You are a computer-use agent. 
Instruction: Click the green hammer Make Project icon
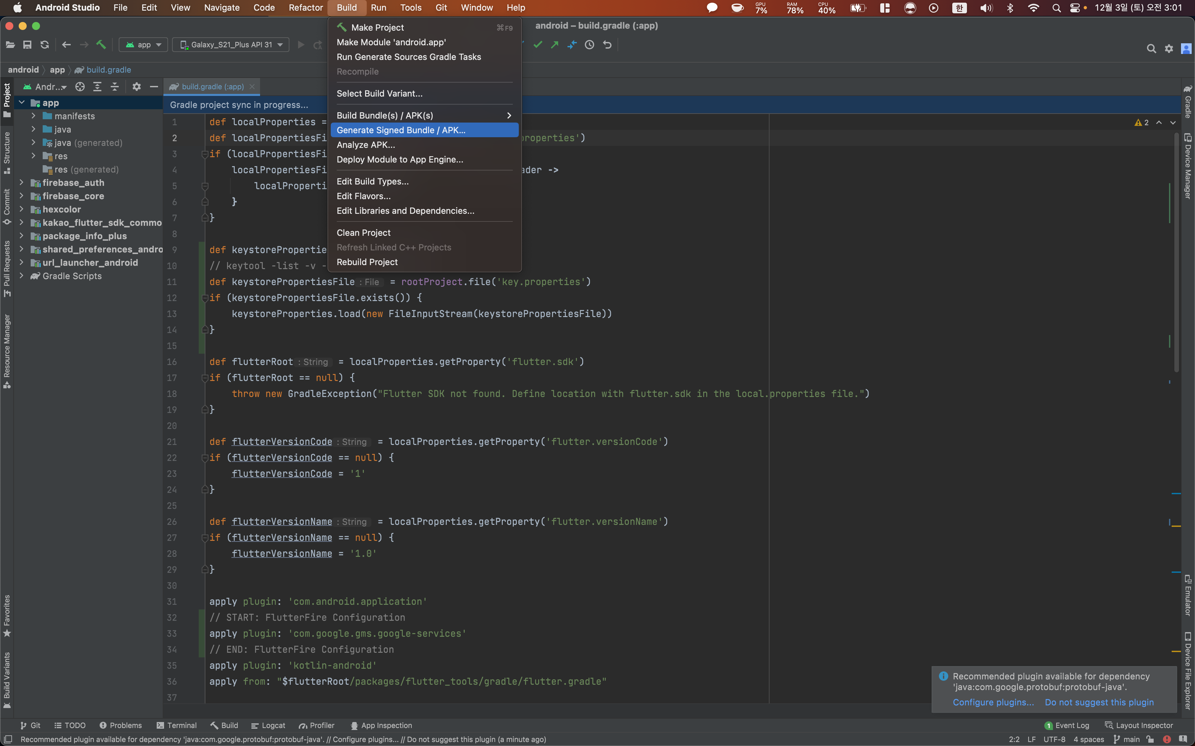click(x=101, y=45)
